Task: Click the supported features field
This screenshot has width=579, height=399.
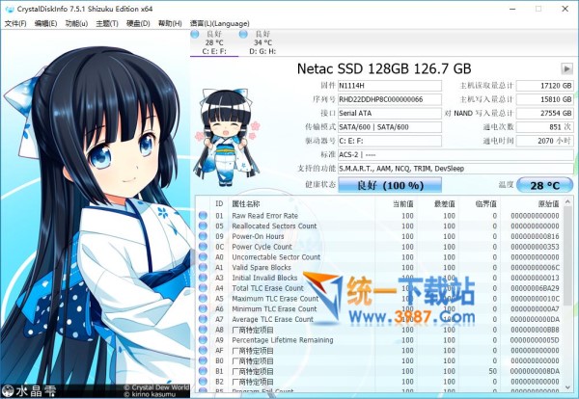Action: pyautogui.click(x=455, y=169)
